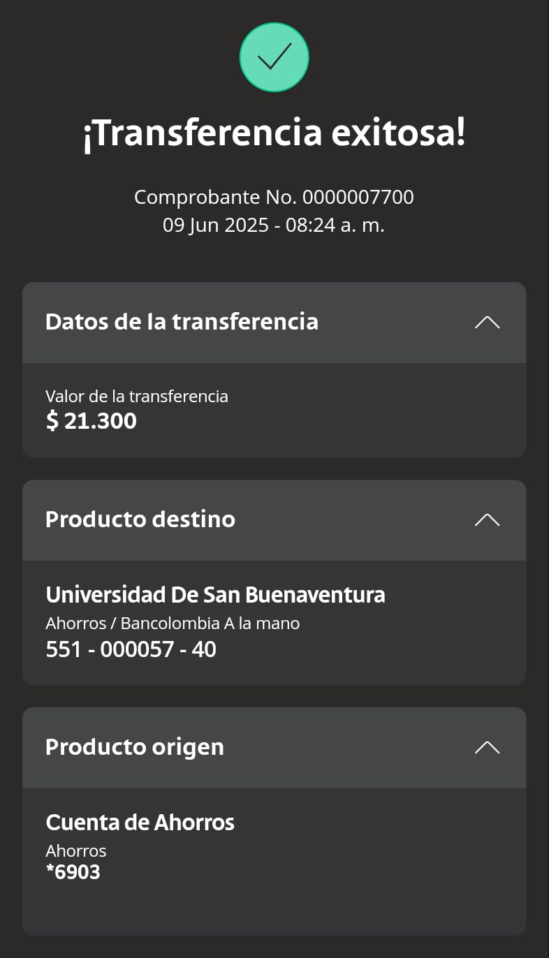The image size is (549, 958).
Task: Tap the Producto origen card body
Action: point(274,862)
